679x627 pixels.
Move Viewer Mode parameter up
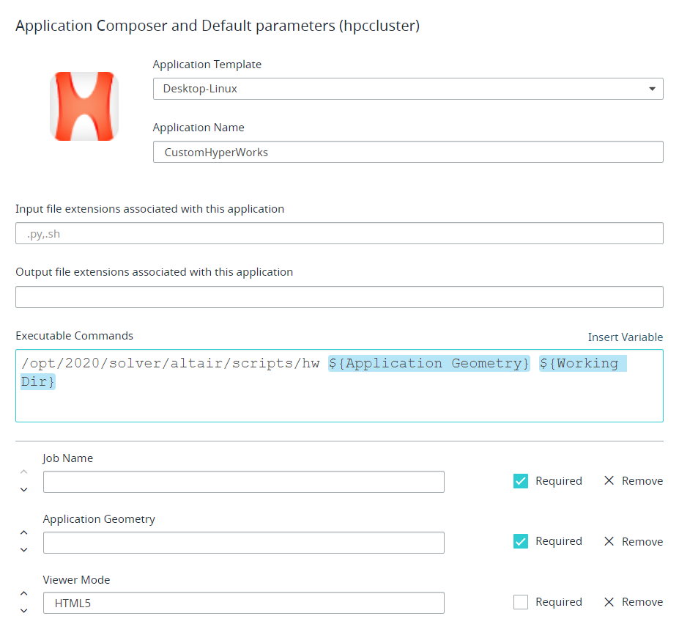point(24,594)
